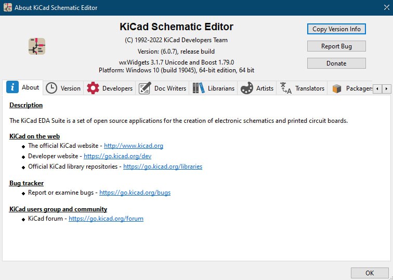
Task: Open the Librarians tab
Action: (x=213, y=88)
